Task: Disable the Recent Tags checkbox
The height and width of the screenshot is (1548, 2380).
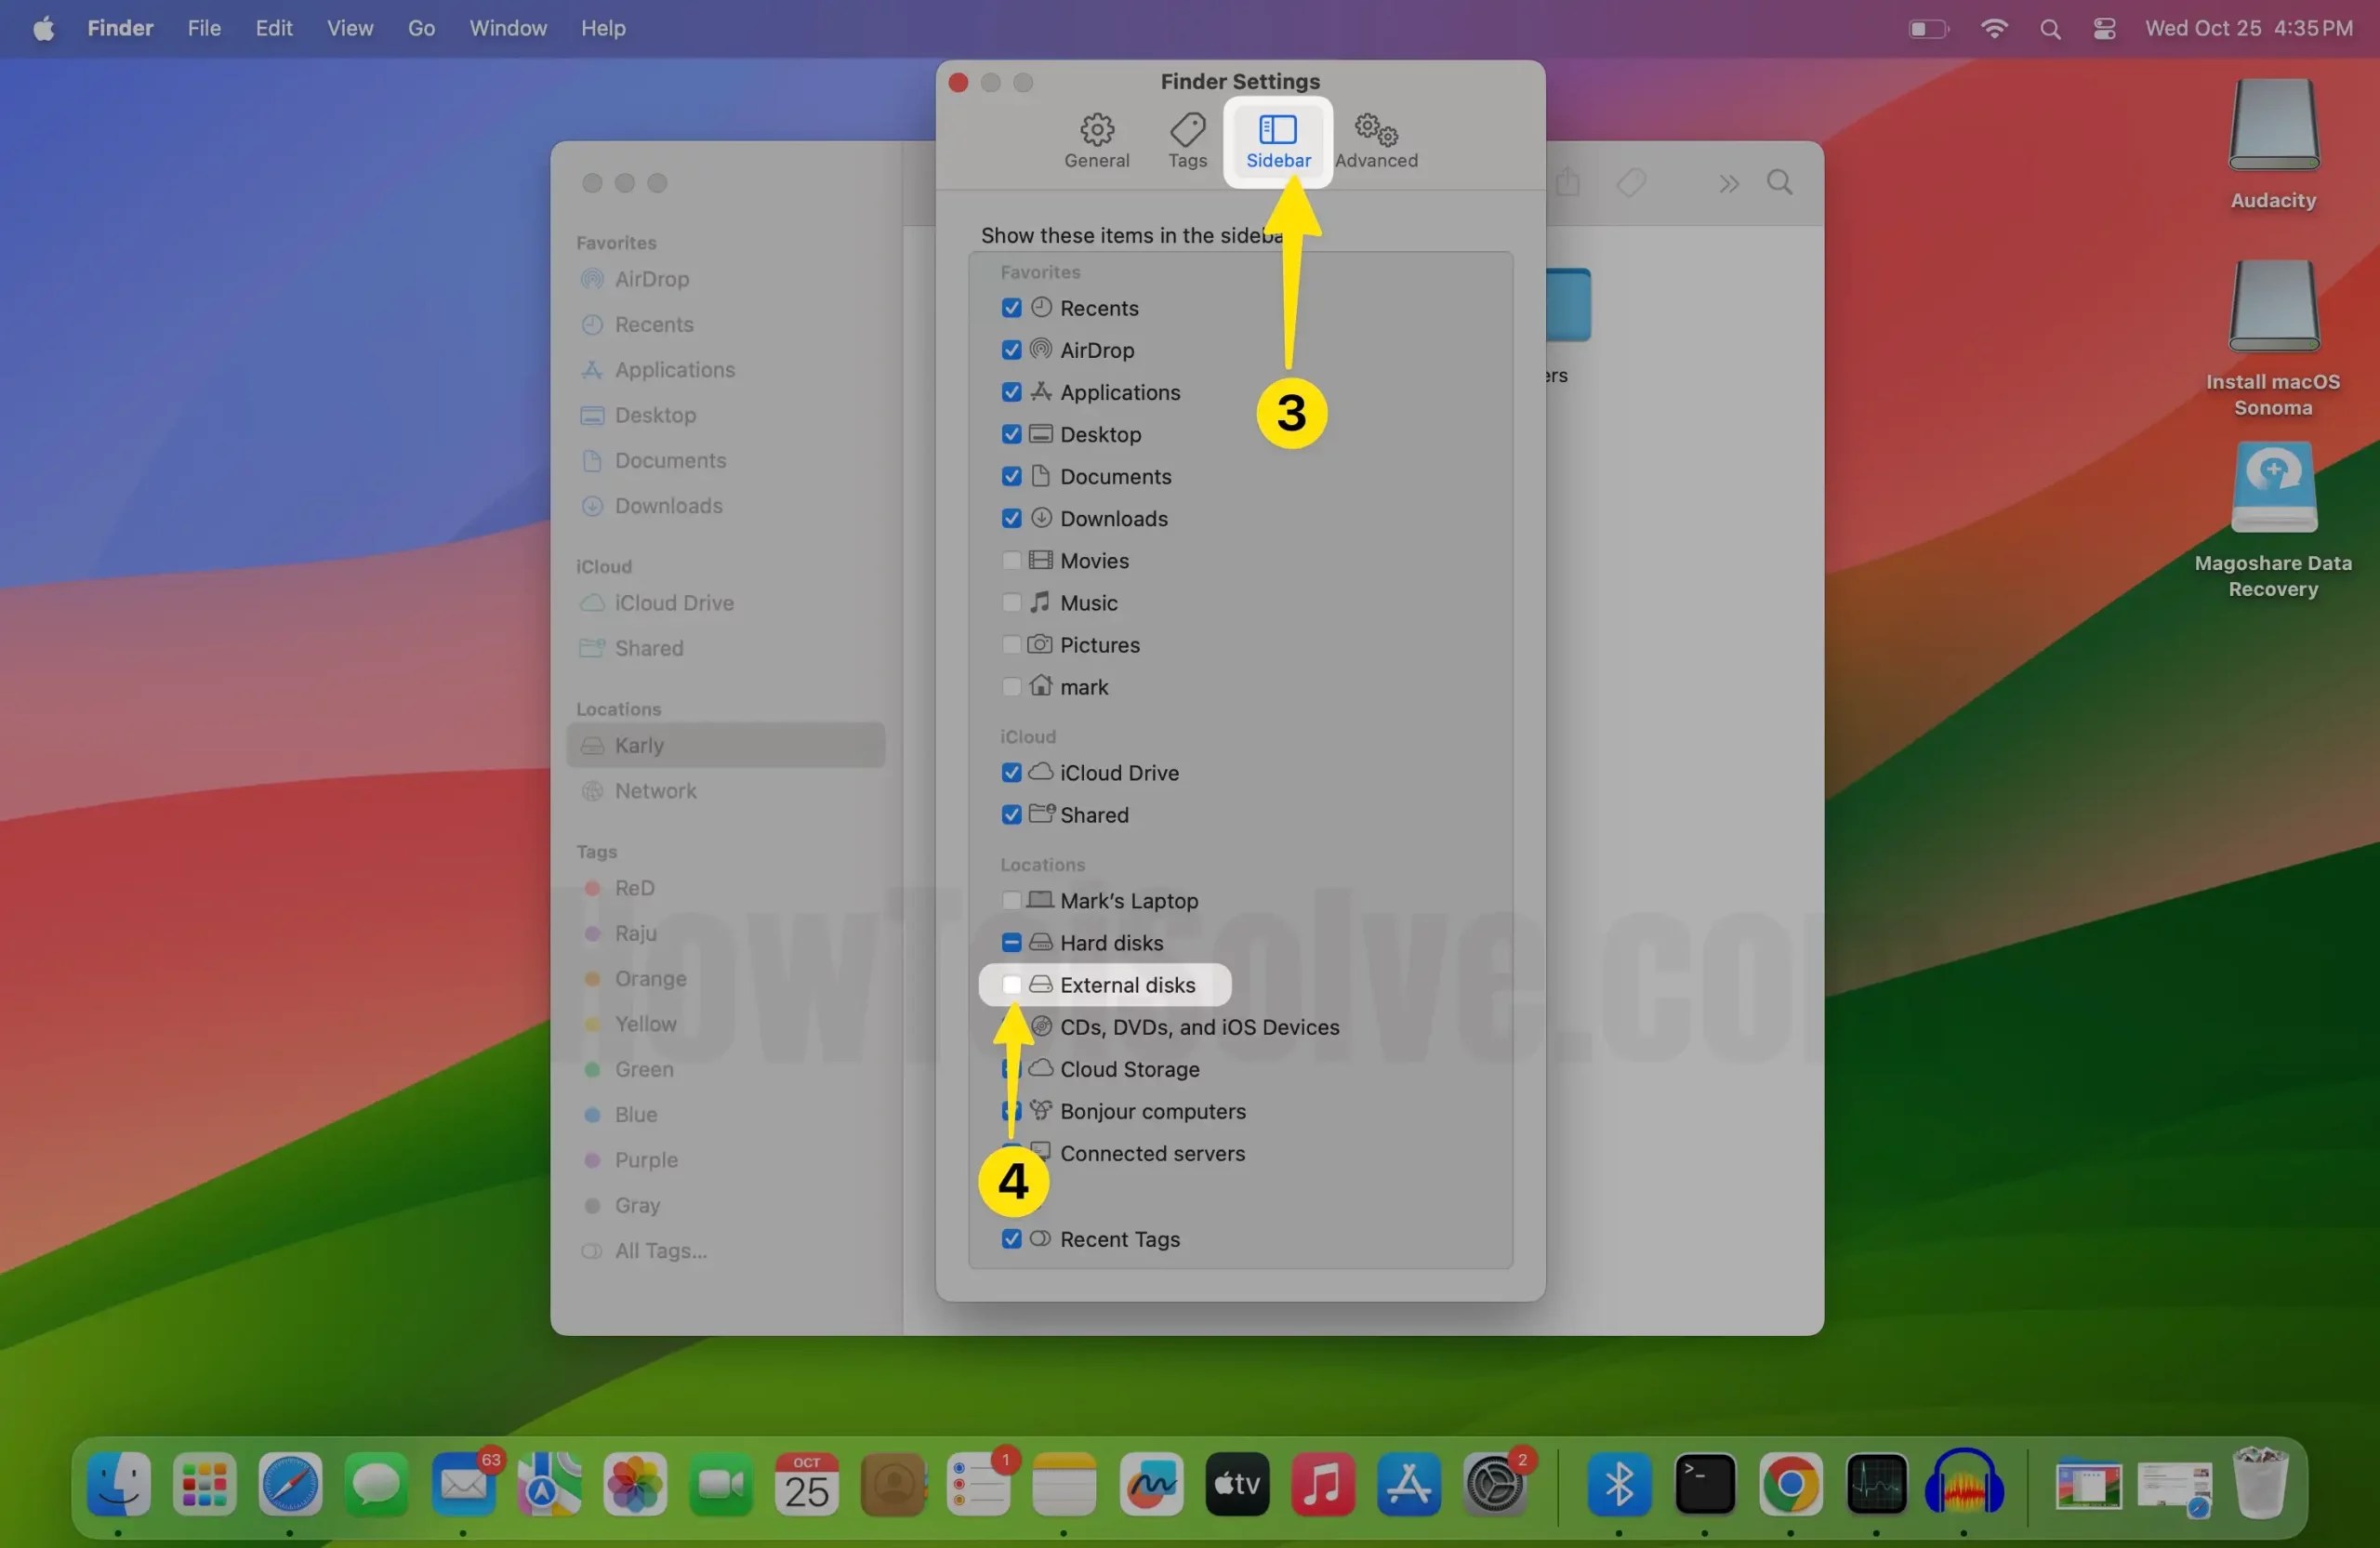Action: click(x=1011, y=1239)
